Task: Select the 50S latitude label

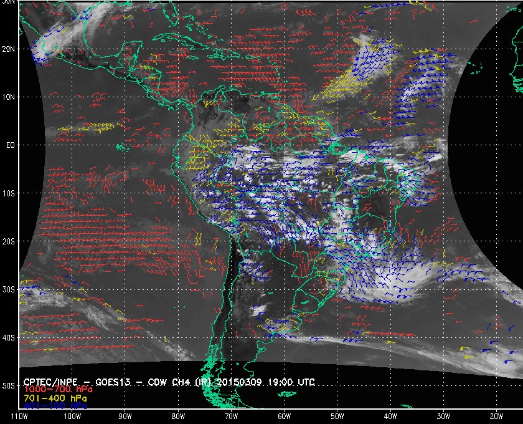Action: pos(9,386)
